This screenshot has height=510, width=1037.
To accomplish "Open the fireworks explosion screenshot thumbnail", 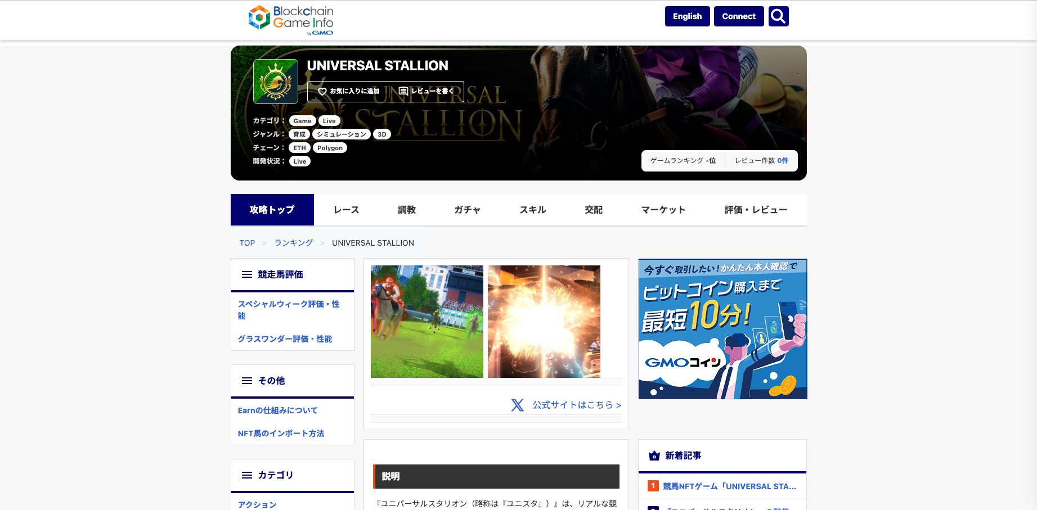I will tap(544, 322).
